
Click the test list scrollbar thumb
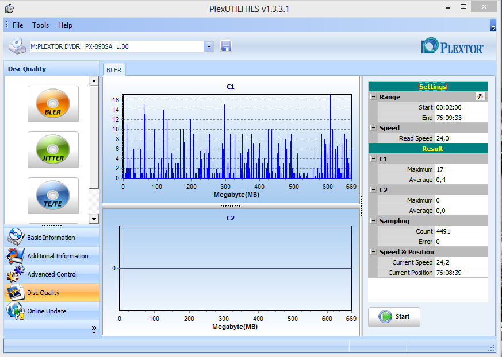click(94, 137)
